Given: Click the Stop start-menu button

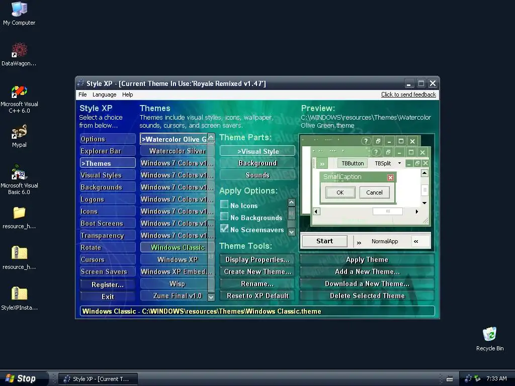Looking at the screenshot, I should [x=22, y=378].
